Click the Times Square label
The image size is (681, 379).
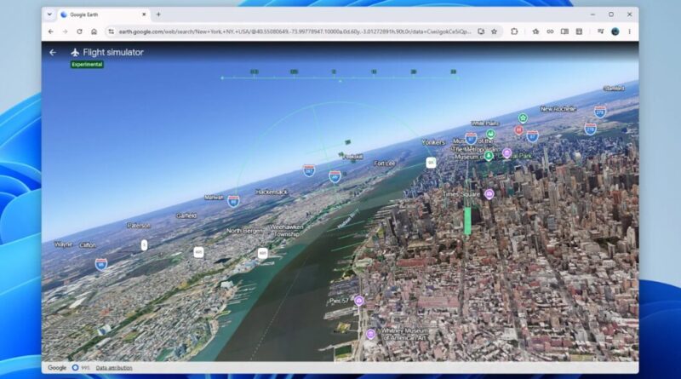461,194
